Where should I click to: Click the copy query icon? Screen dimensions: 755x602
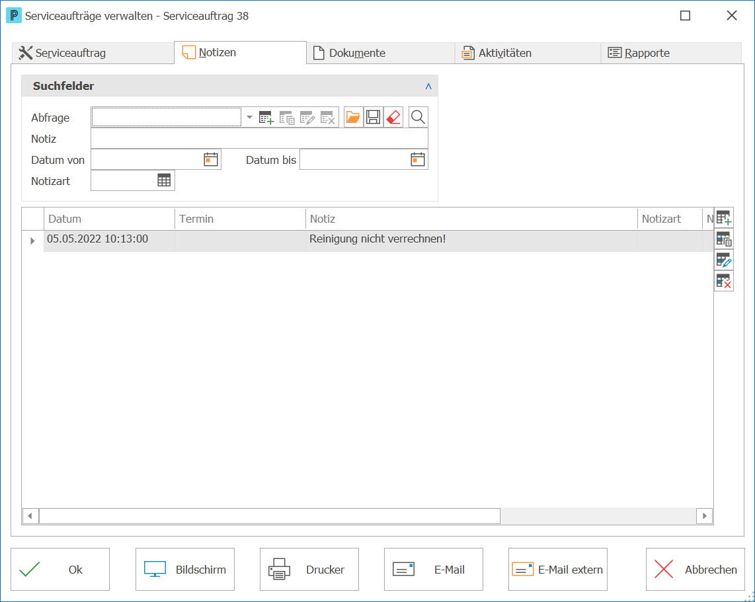click(x=287, y=118)
